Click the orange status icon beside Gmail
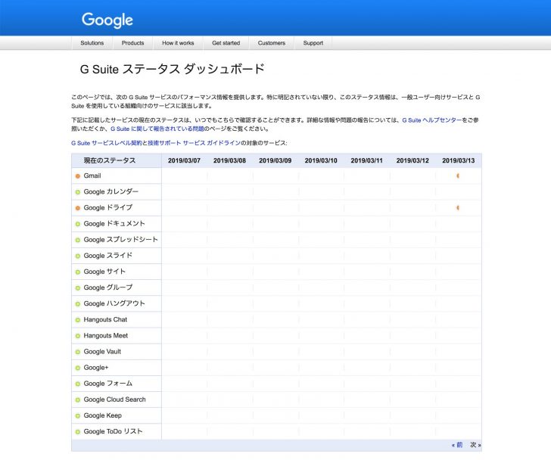This screenshot has height=460, width=551. point(78,176)
